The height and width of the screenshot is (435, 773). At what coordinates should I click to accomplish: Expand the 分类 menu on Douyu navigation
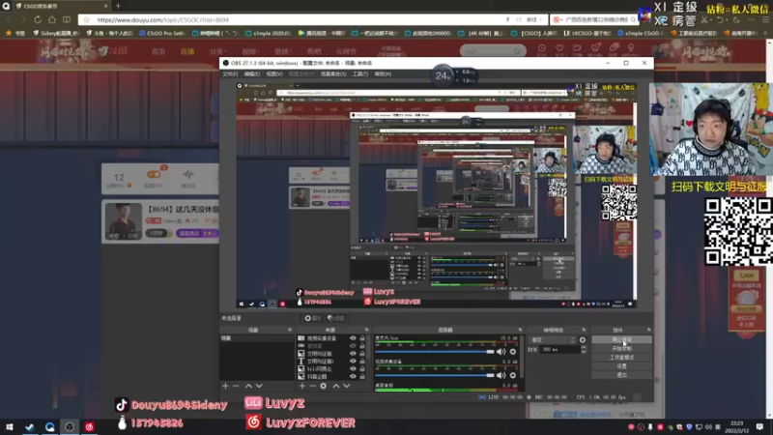click(x=218, y=51)
